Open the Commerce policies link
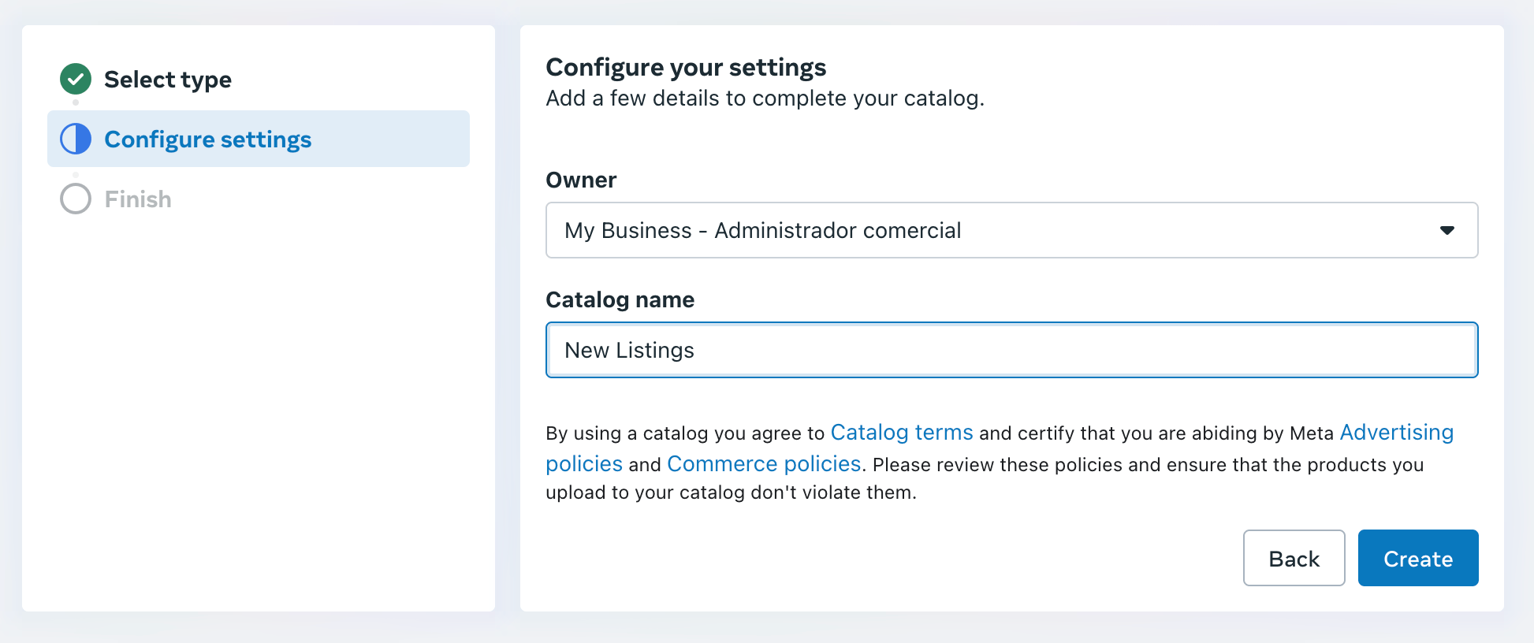 click(763, 464)
